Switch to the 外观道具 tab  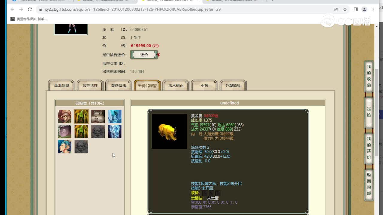click(x=233, y=85)
